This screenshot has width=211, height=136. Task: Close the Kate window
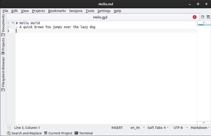point(206,4)
